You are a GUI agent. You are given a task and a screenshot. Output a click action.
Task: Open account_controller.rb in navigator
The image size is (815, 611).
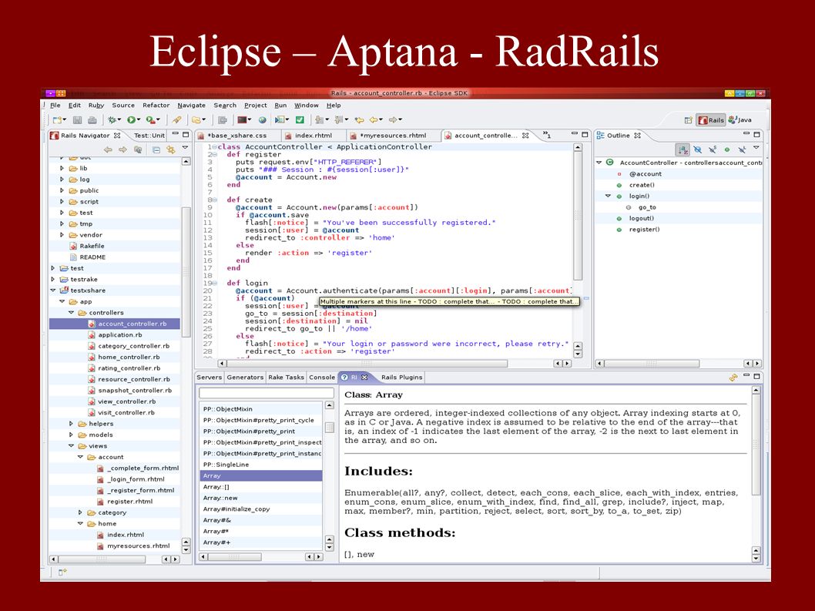coord(132,324)
